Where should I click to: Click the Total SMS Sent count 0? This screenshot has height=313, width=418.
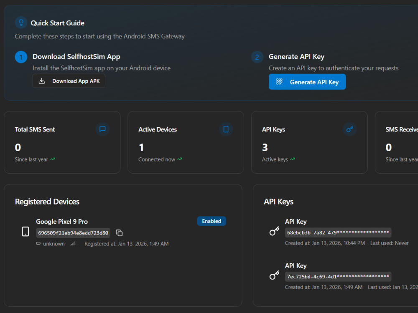18,147
